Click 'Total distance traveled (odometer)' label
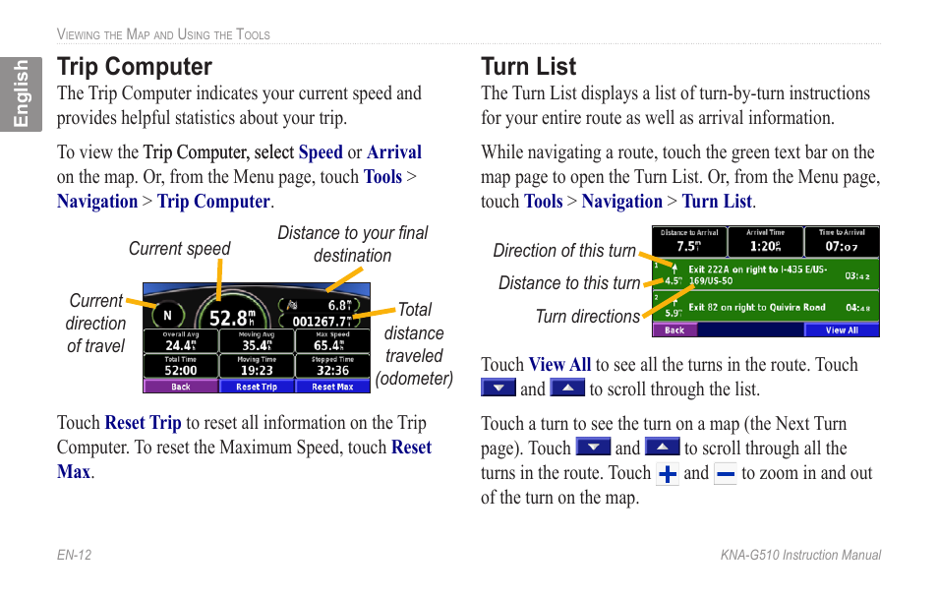This screenshot has height=598, width=938. point(414,344)
